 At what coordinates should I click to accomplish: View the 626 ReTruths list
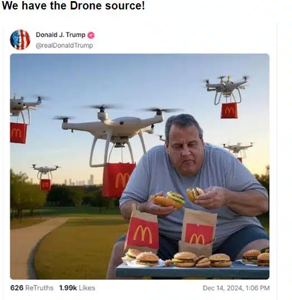(x=32, y=288)
